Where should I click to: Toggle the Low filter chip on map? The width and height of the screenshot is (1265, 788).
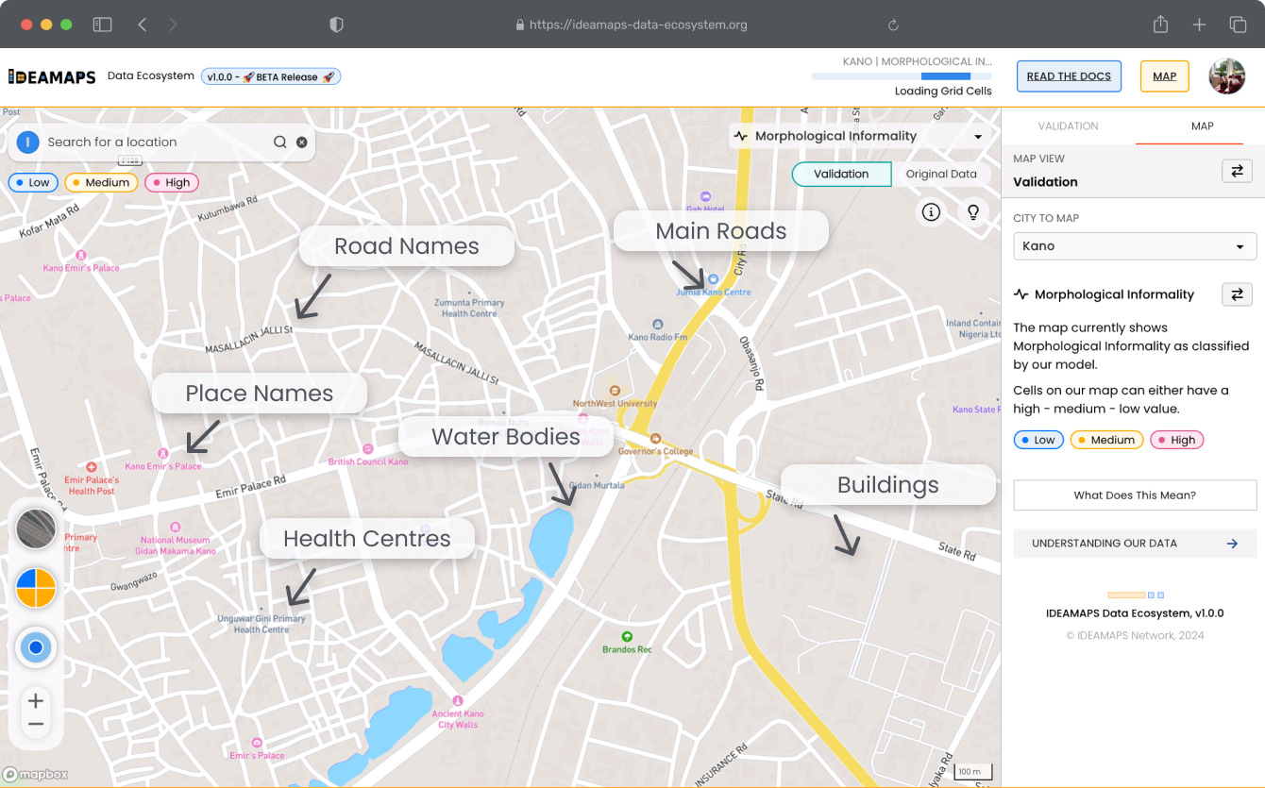pyautogui.click(x=31, y=183)
